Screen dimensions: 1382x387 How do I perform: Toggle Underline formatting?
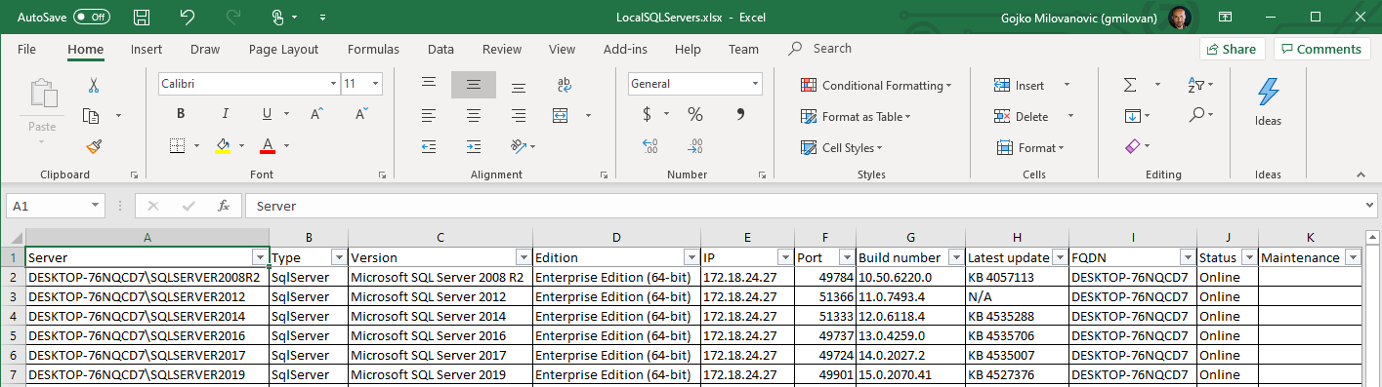coord(267,114)
